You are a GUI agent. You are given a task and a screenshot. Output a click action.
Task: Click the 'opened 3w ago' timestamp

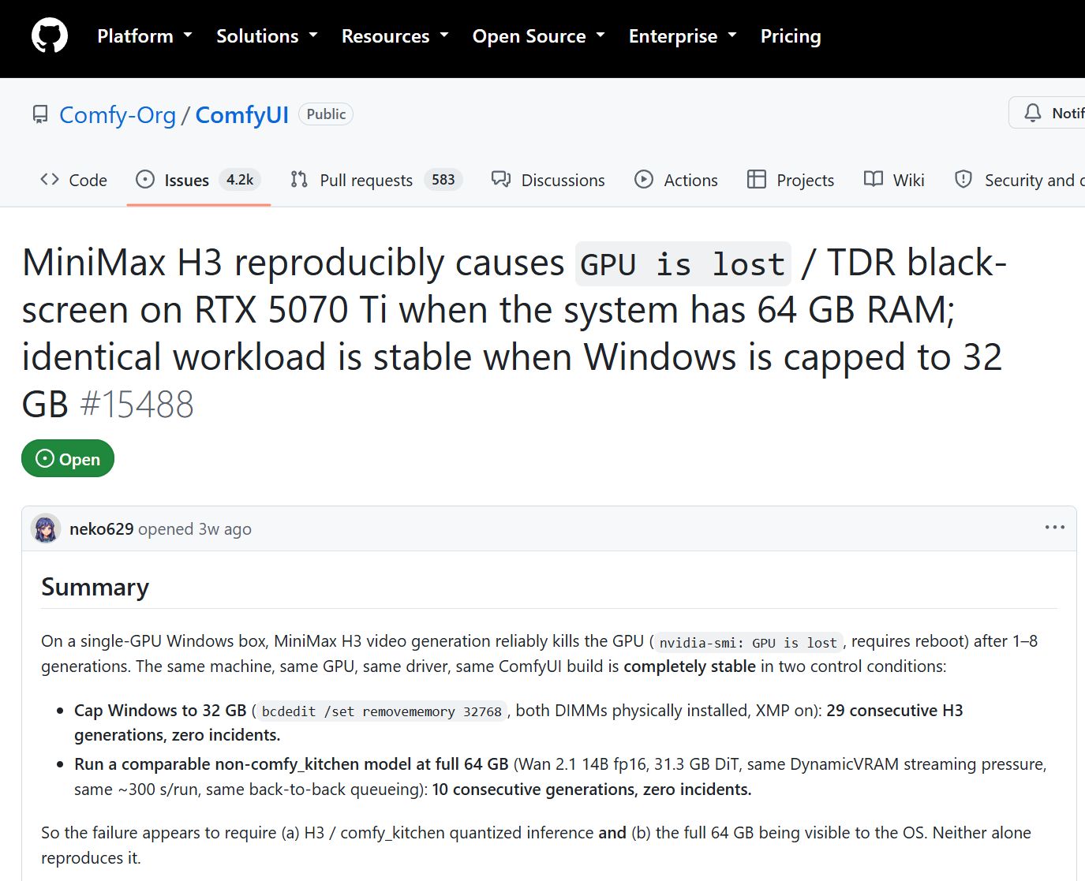pos(195,528)
